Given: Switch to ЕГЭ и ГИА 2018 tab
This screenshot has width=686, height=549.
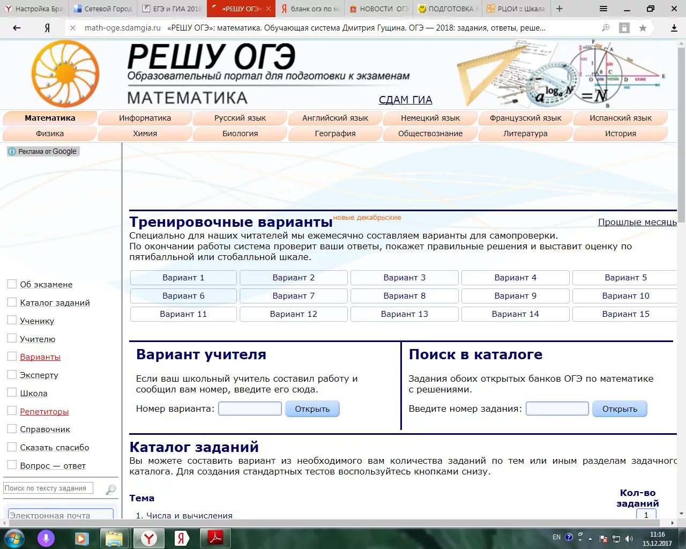Looking at the screenshot, I should coord(172,9).
